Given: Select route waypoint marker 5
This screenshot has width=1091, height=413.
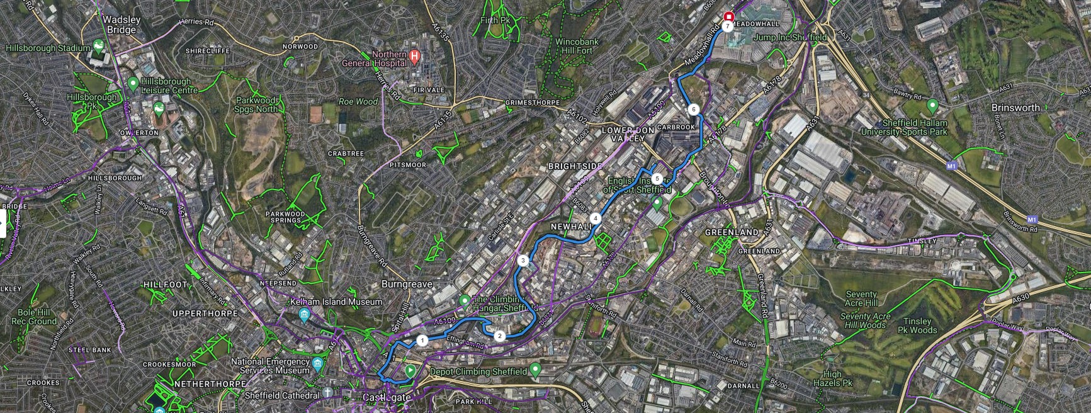Looking at the screenshot, I should click(x=657, y=179).
